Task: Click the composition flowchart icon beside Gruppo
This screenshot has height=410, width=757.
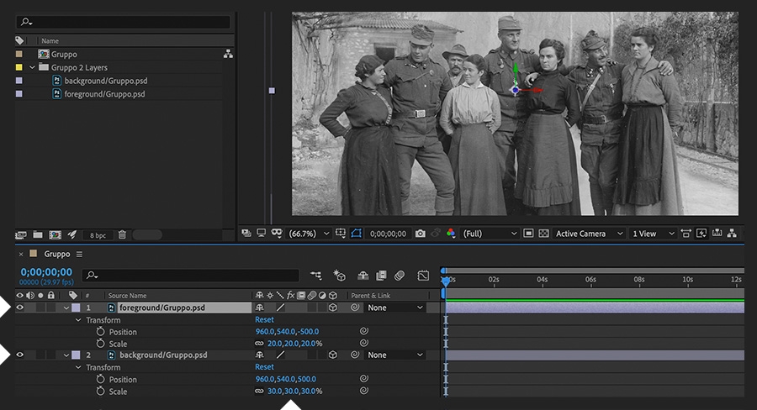Action: (227, 54)
